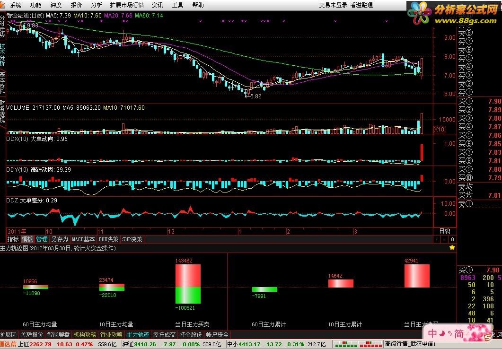Click the 买⑩ price 7.79

pos(495,177)
